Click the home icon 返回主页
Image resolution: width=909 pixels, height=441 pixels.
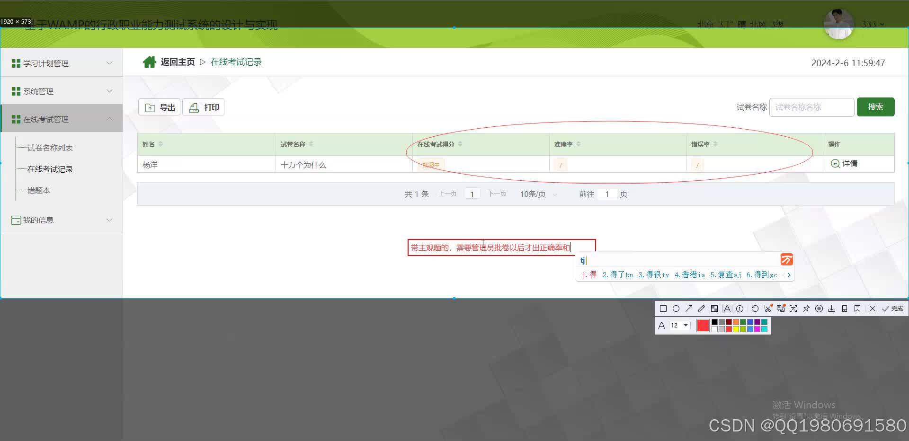click(x=149, y=62)
